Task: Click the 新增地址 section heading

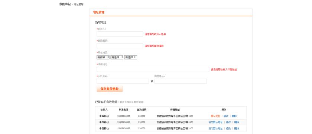Action: 101,23
